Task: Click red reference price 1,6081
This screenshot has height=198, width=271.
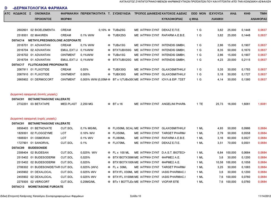Action: [x=262, y=104]
